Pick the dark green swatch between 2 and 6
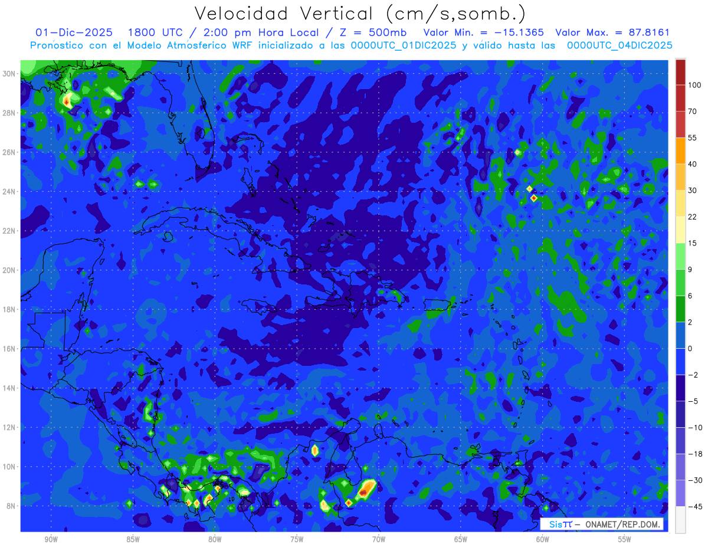This screenshot has width=708, height=547. (680, 309)
